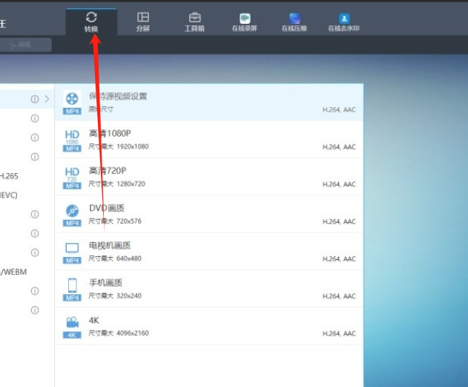This screenshot has width=468, height=387.
Task: Click the 640x480 size text
Action: click(x=129, y=258)
